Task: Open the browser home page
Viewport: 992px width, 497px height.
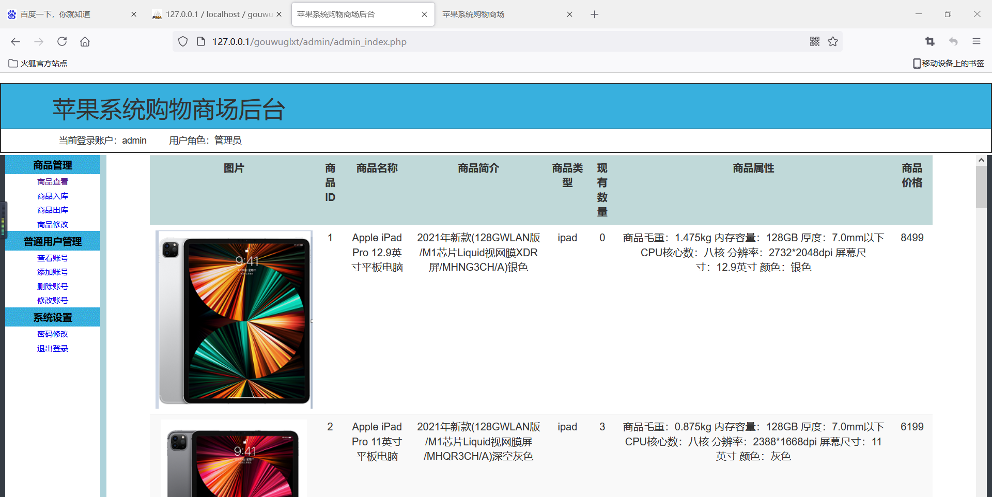Action: coord(85,41)
